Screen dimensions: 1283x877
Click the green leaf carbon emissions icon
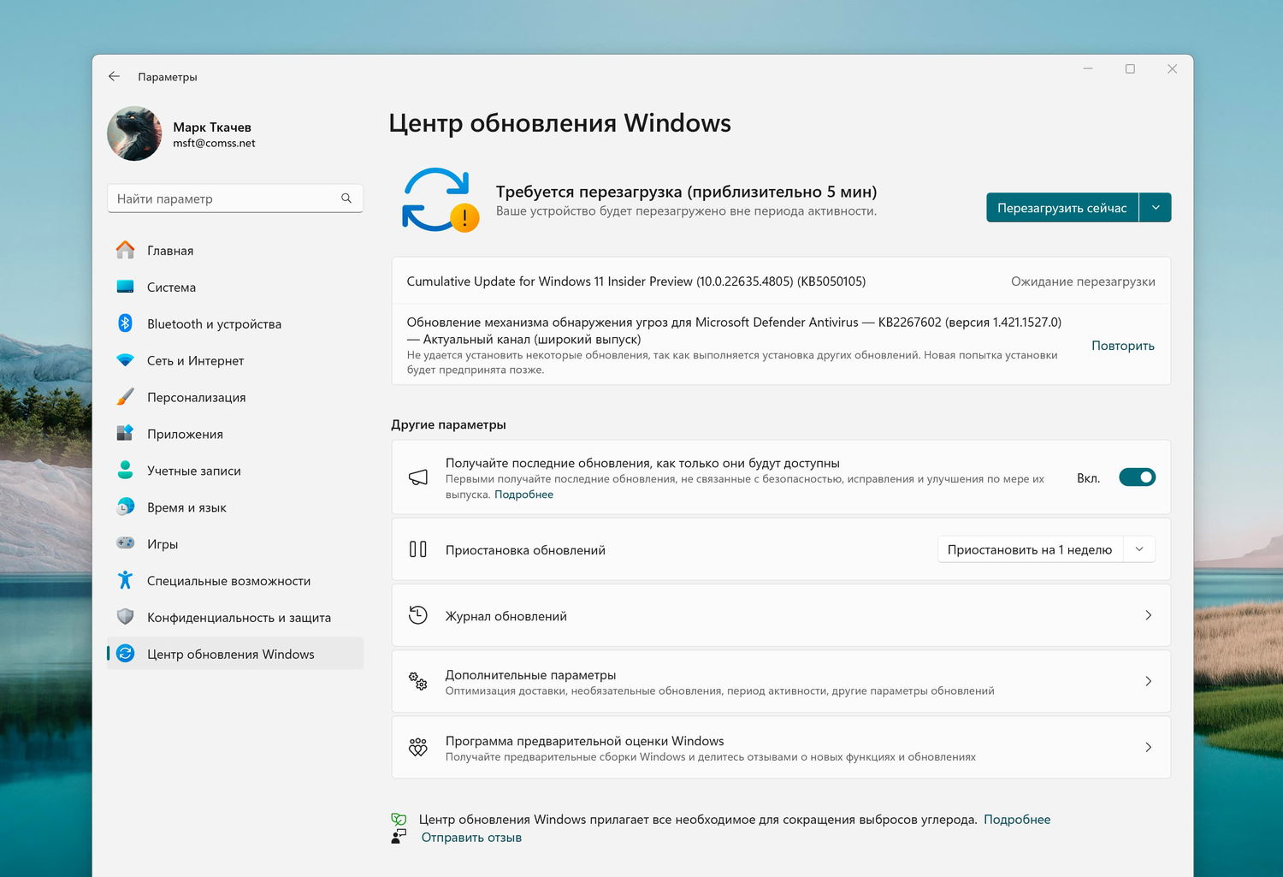[x=399, y=819]
